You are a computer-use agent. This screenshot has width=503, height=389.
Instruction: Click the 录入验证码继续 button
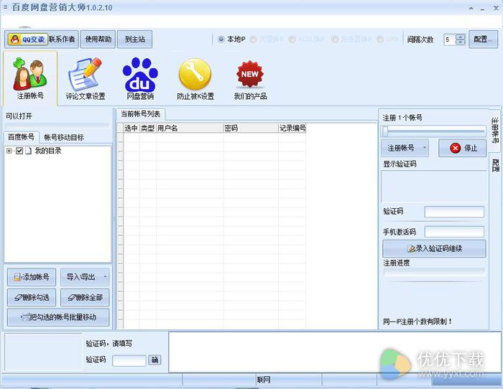[434, 248]
